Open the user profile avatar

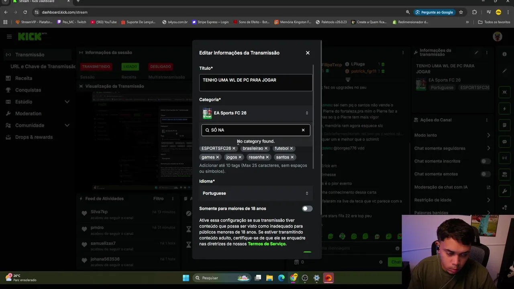click(x=498, y=37)
